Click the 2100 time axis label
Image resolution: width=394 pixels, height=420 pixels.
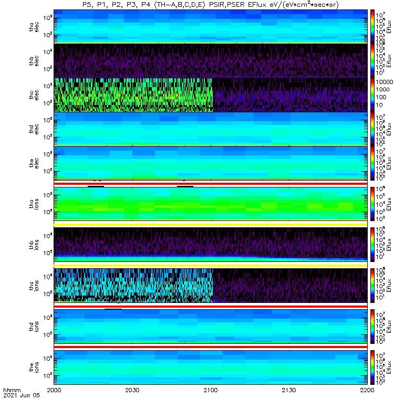[211, 390]
